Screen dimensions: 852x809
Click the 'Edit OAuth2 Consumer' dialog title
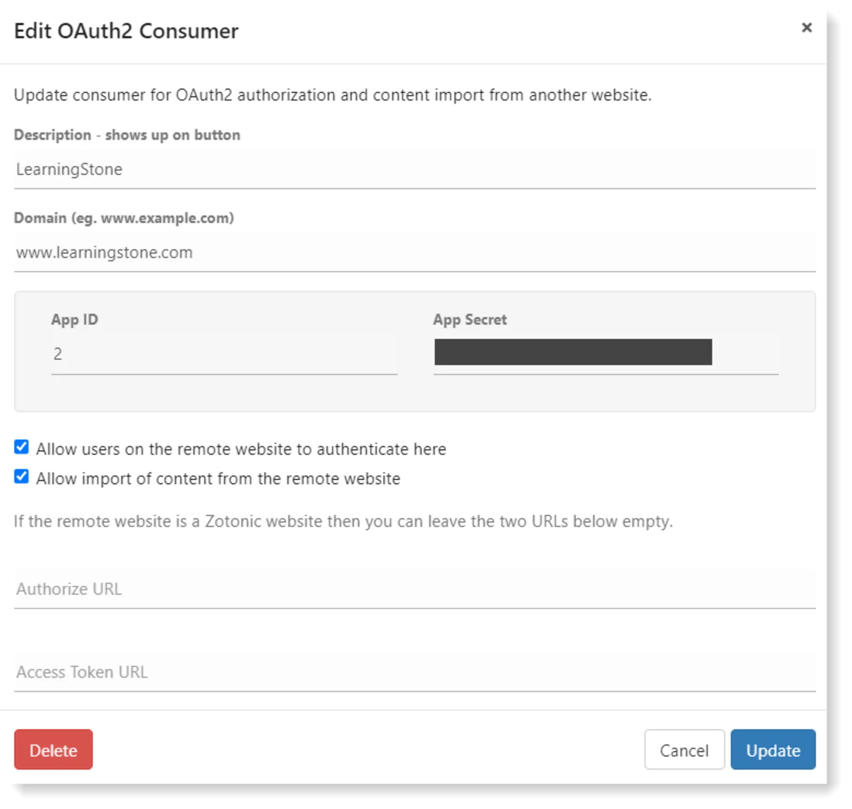[126, 31]
